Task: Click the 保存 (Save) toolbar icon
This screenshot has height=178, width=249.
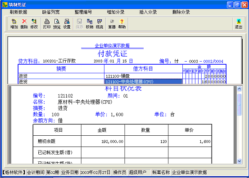Action: (x=80, y=24)
